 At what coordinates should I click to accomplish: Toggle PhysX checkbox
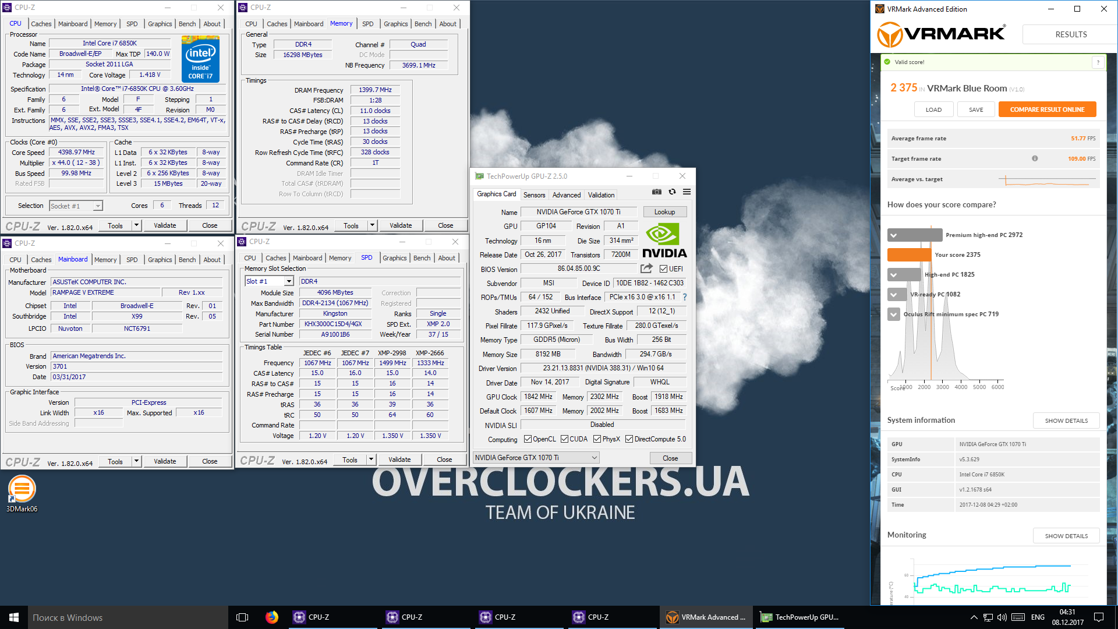[597, 439]
